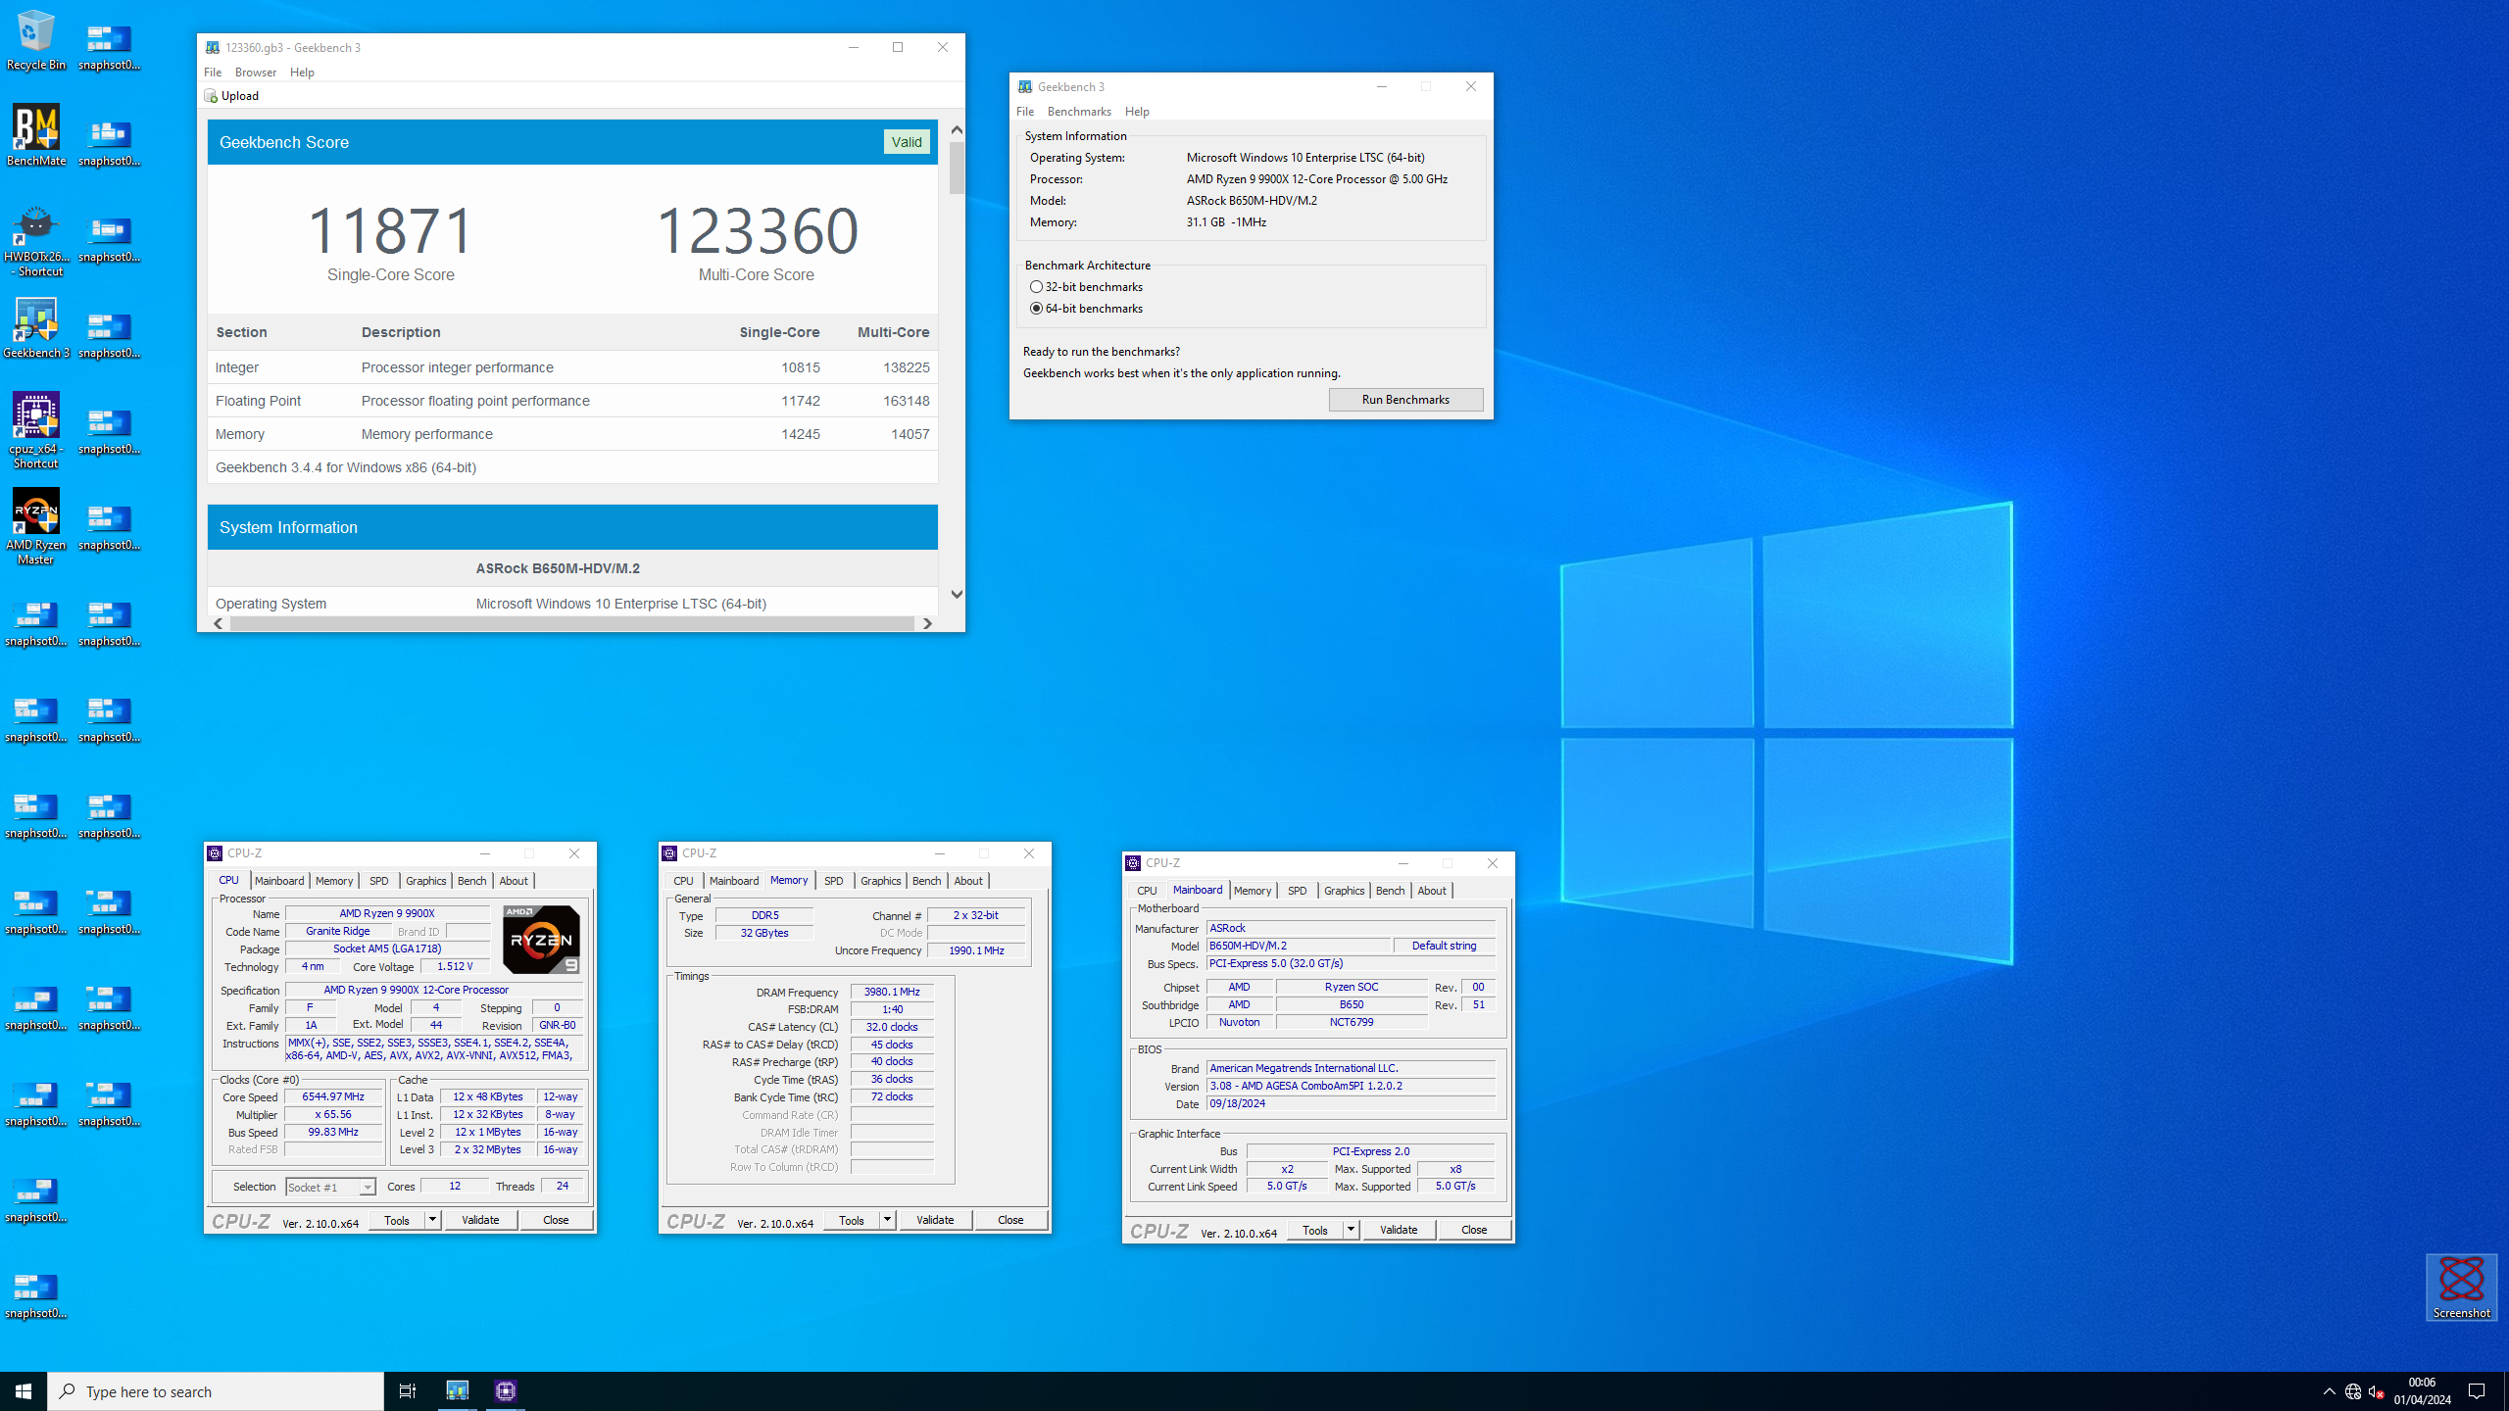The width and height of the screenshot is (2509, 1411).
Task: Click scroll down arrow in Geekbench results
Action: point(957,595)
